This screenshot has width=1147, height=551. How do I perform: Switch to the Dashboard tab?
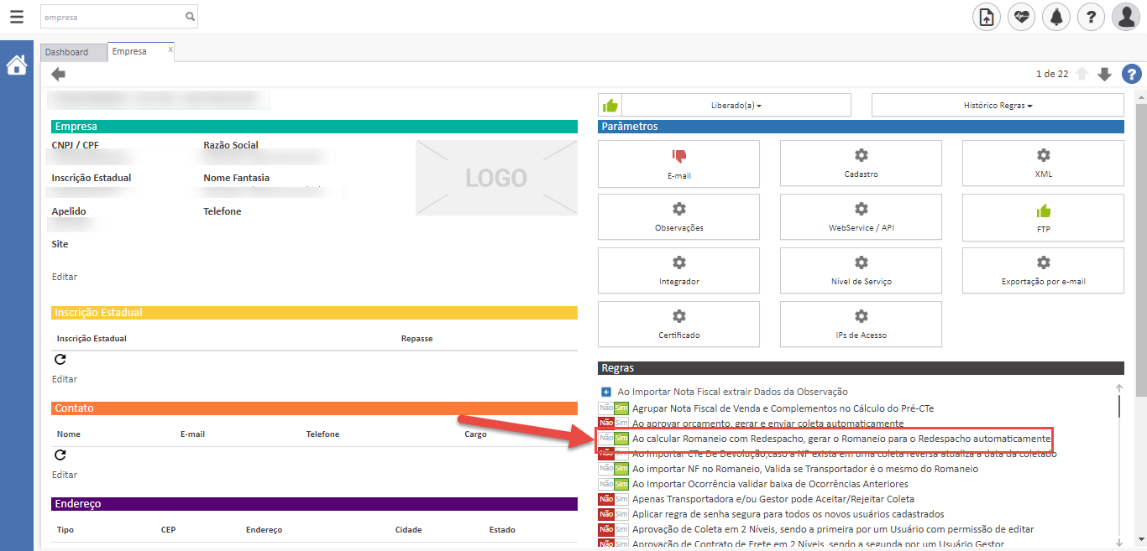coord(67,52)
